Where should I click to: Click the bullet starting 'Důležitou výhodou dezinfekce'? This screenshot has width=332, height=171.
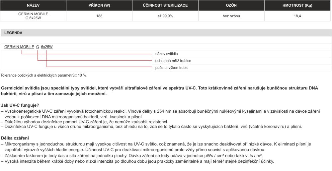[x=84, y=122]
